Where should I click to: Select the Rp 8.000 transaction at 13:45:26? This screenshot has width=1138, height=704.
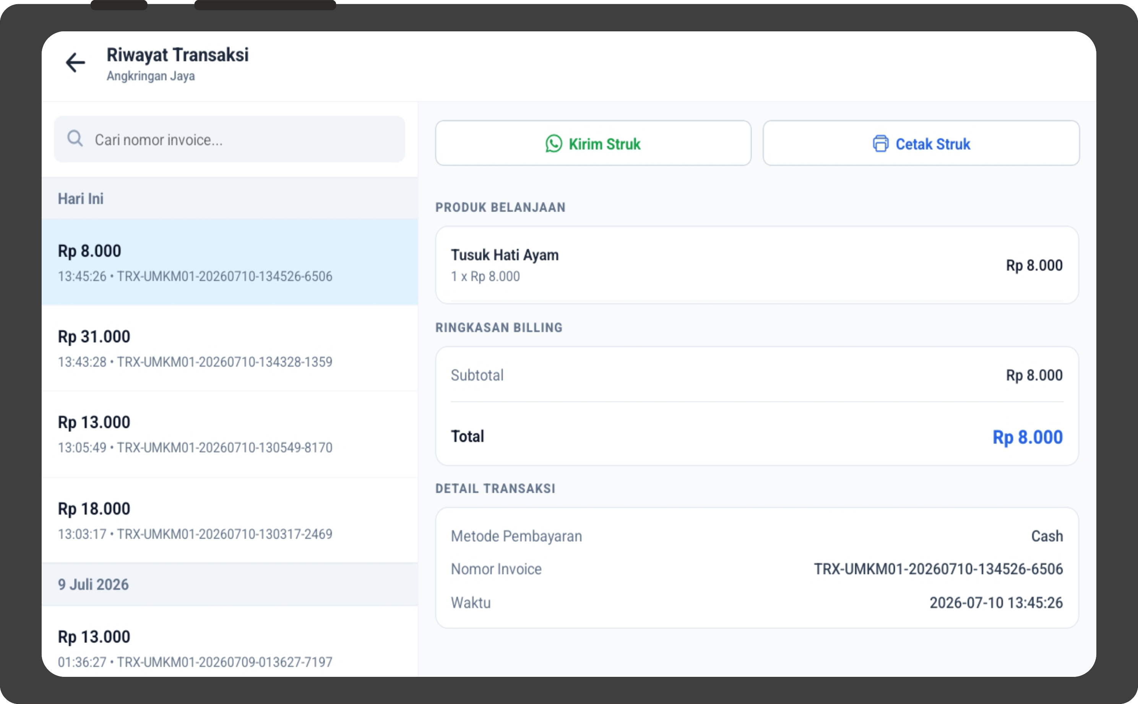pyautogui.click(x=230, y=262)
